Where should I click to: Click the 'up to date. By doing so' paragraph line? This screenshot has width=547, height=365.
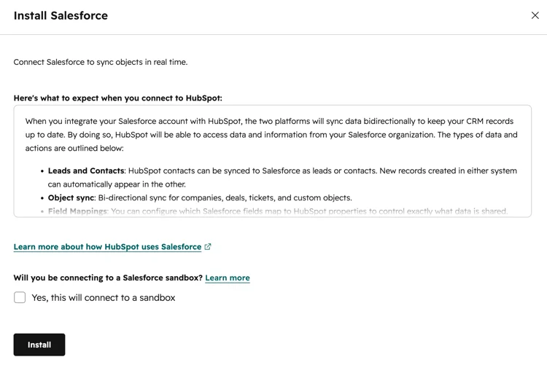point(271,135)
